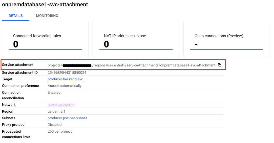Viewport: 274px width, 143px height.
Task: Click green bar under Connected forwarding rules
Action: point(45,50)
